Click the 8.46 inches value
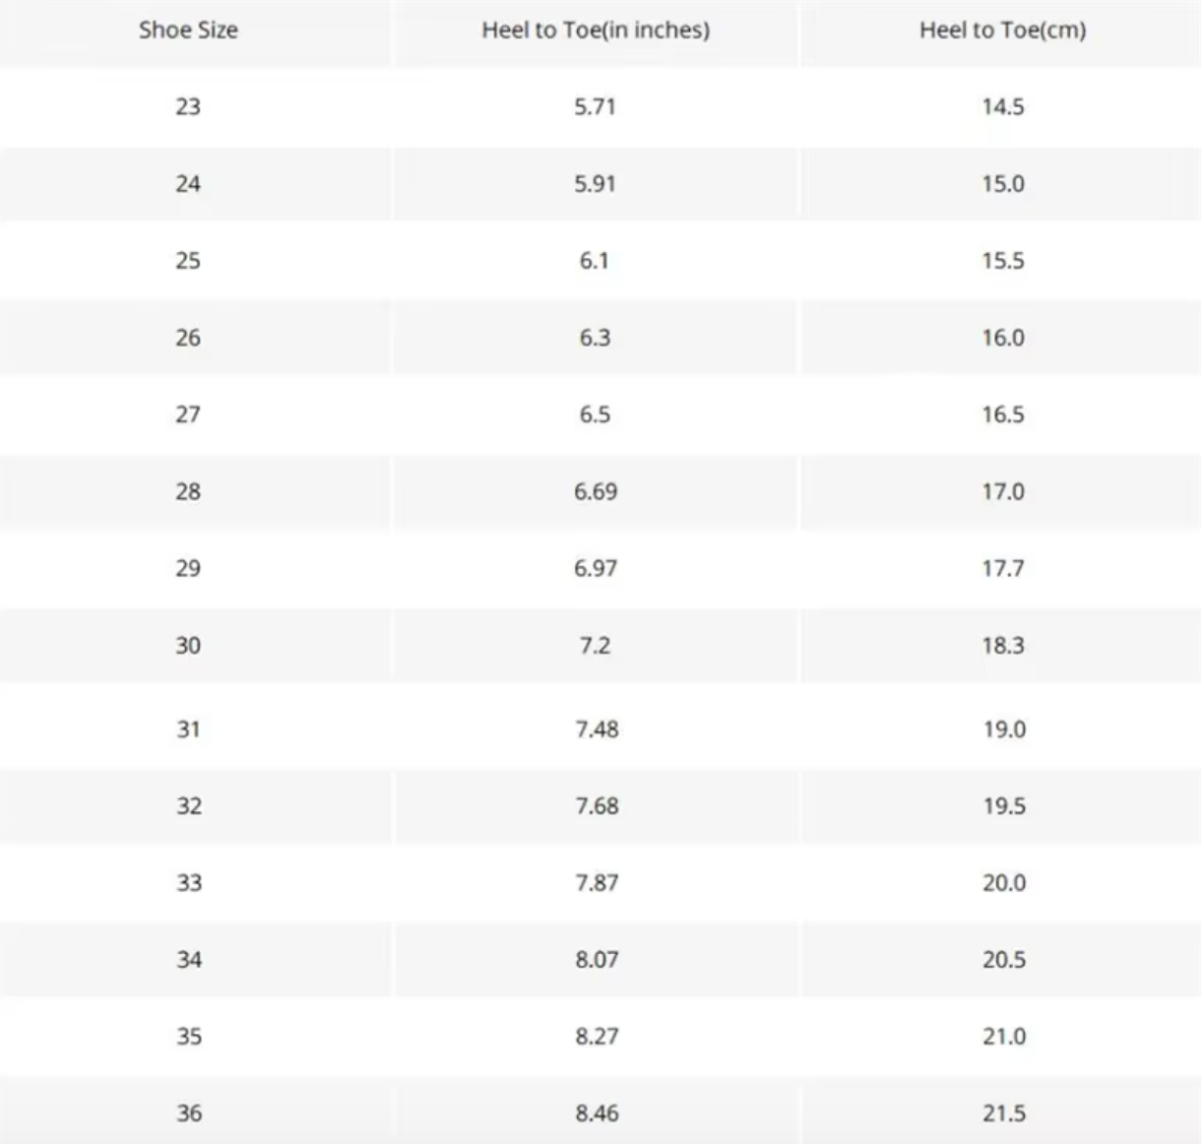 [x=597, y=1113]
